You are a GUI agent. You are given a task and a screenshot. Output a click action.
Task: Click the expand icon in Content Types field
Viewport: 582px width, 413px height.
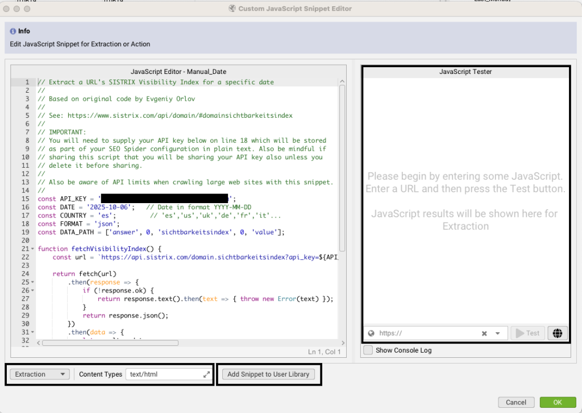(206, 374)
